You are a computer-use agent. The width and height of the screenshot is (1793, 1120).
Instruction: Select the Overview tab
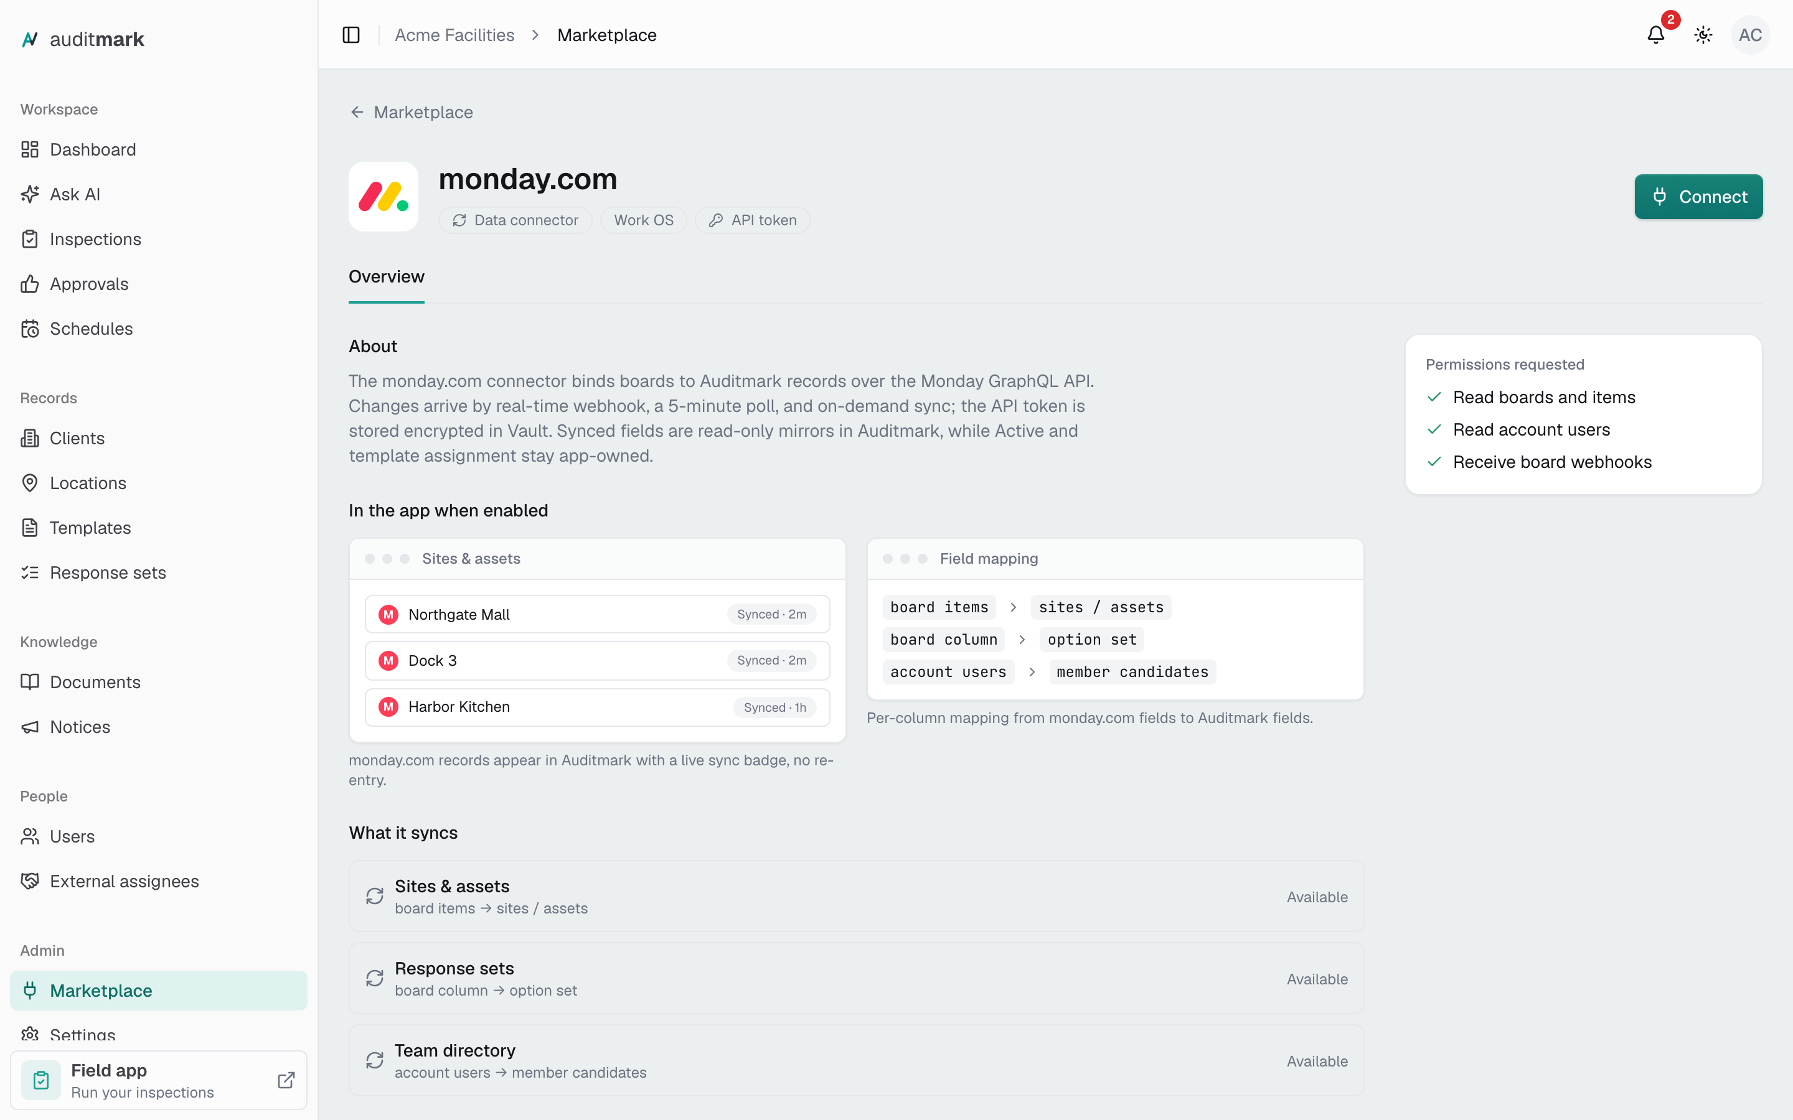pos(387,277)
